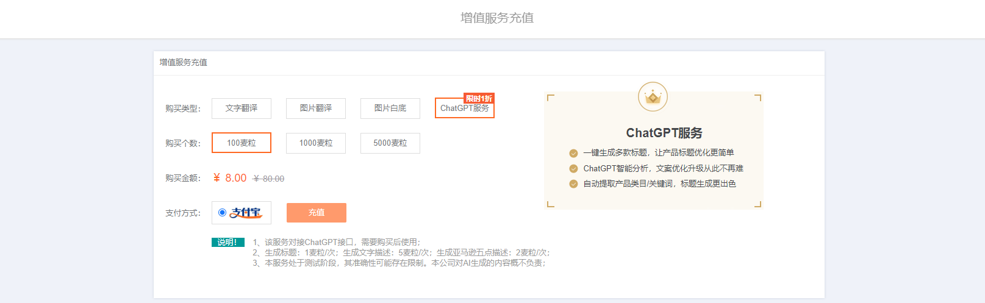The height and width of the screenshot is (303, 985).
Task: Click the ¥ 8.00 price amount
Action: 230,178
